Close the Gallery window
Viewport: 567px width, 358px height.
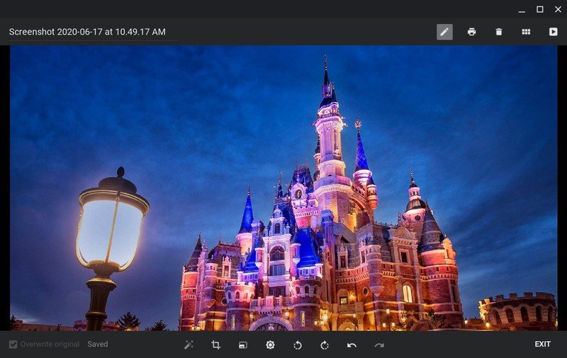558,9
